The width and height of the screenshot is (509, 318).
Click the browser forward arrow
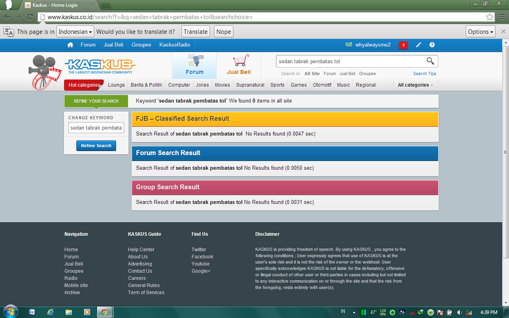pos(18,17)
